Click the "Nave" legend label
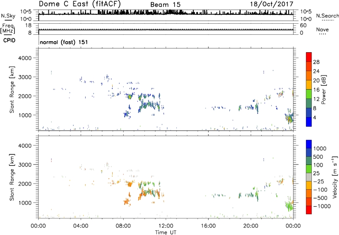Image resolution: width=339 pixels, height=235 pixels. (322, 29)
